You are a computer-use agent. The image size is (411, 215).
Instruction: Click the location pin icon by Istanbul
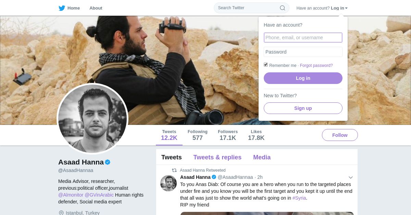[61, 213]
